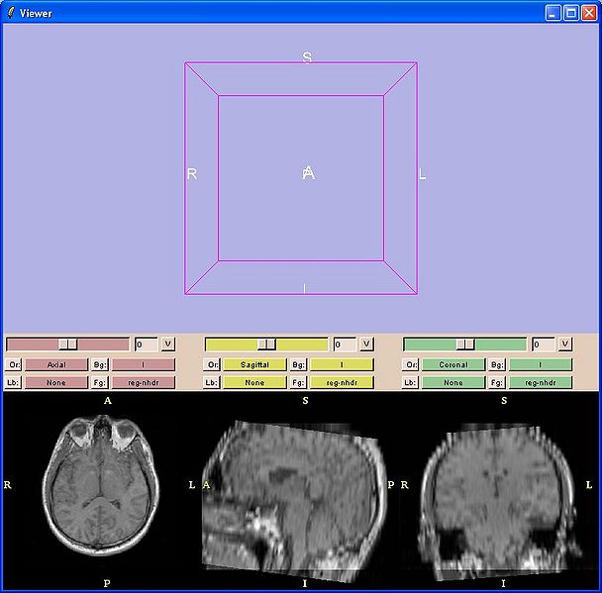This screenshot has width=602, height=593.
Task: Click the green coronal slice slider
Action: click(464, 345)
